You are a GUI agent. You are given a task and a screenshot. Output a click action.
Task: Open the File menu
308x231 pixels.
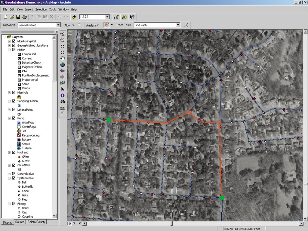(5, 9)
